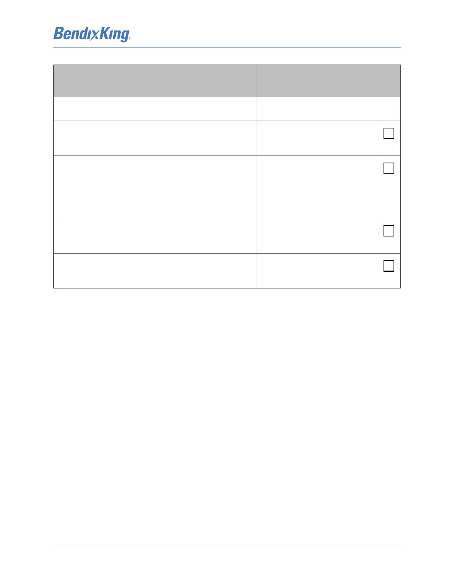The width and height of the screenshot is (454, 588).
Task: Click the wide white cell just below the gray header
Action: (x=155, y=109)
